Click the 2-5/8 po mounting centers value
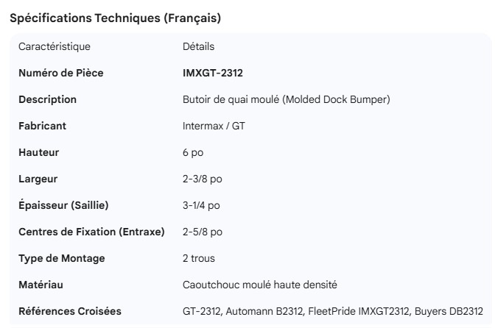 [202, 232]
